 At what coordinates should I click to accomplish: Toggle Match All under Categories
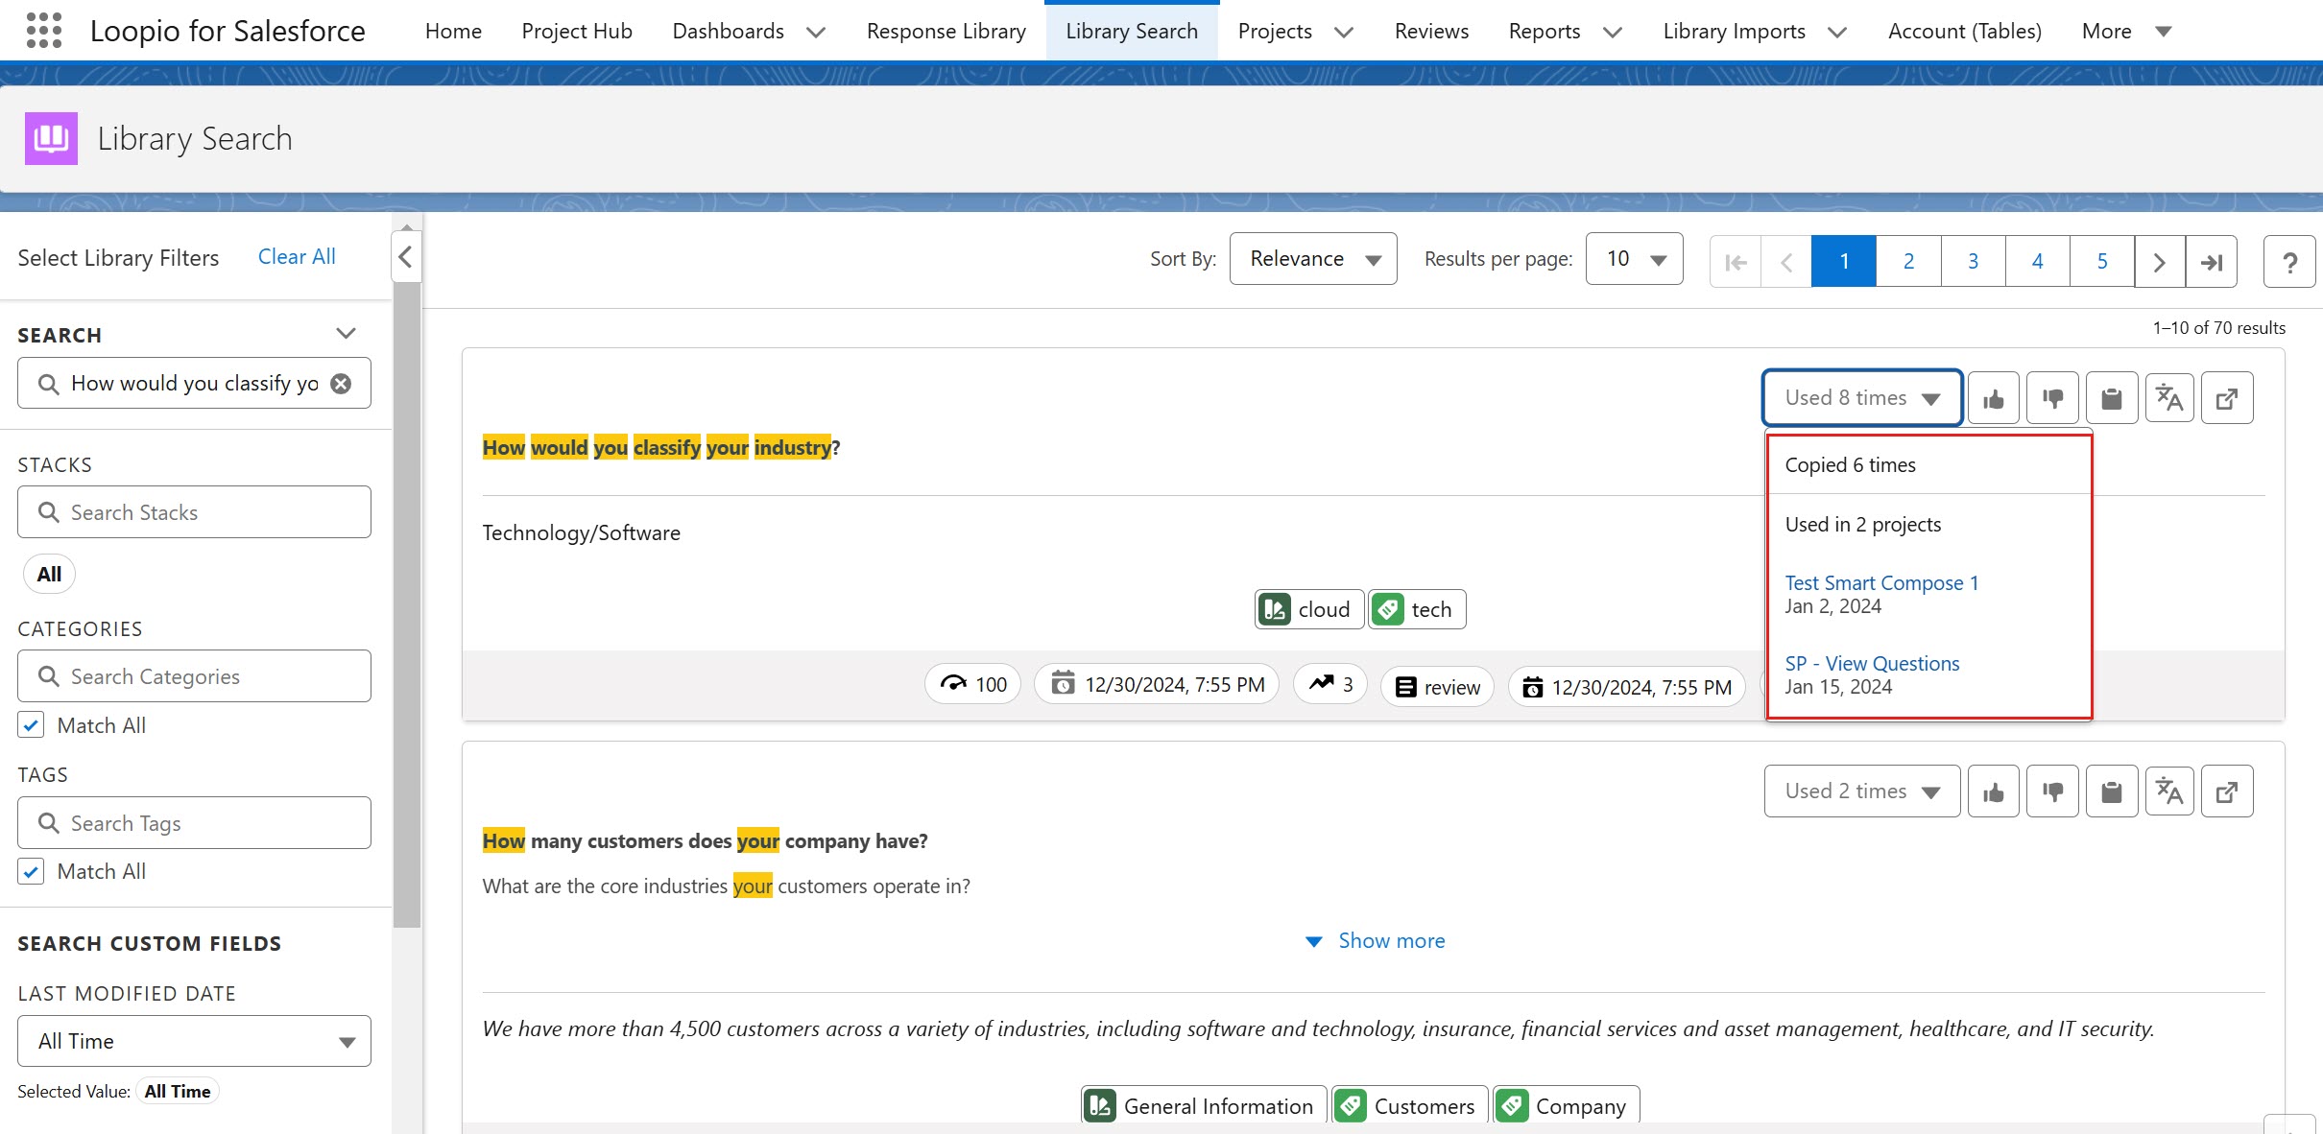(31, 725)
